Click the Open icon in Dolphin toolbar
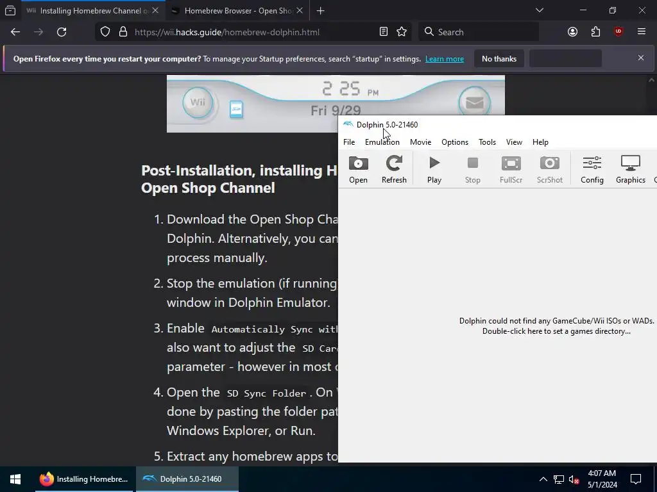 (x=358, y=169)
